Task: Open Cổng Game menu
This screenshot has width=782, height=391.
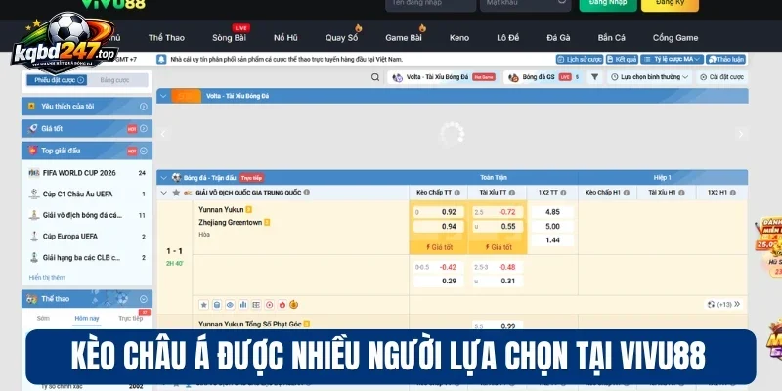Action: click(x=674, y=38)
